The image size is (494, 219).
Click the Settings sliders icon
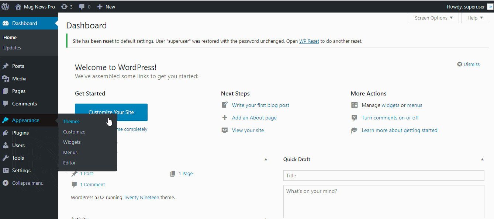[6, 170]
